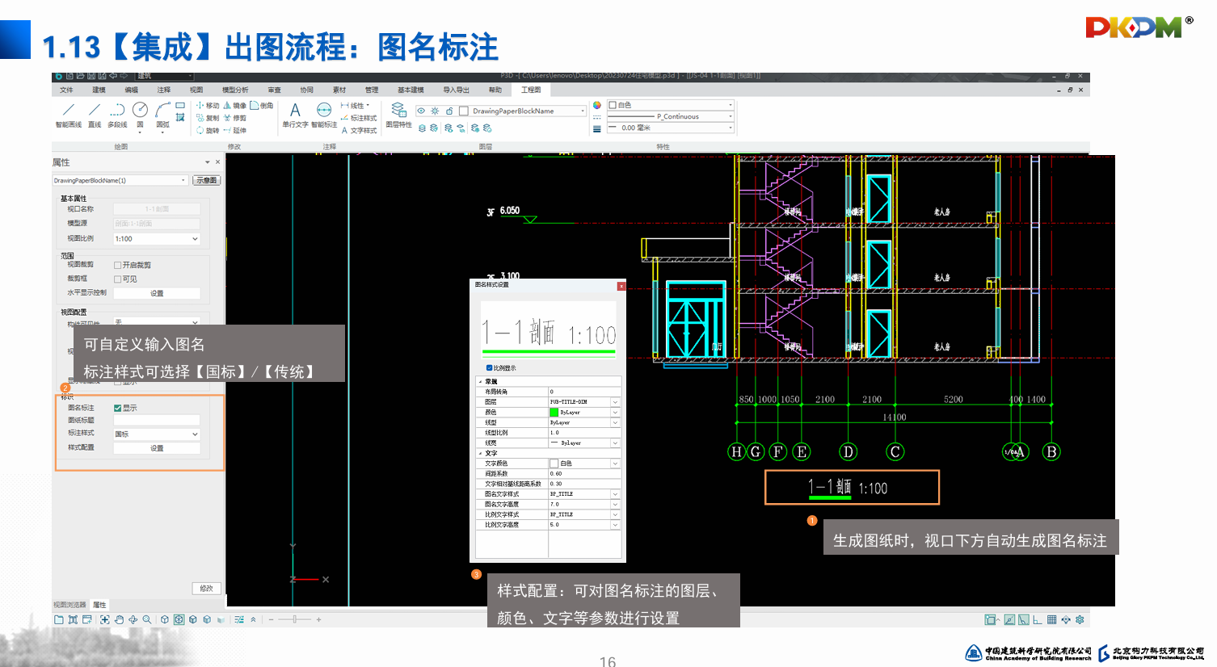Click the green 颜色 ByLayer swatch
The height and width of the screenshot is (667, 1217).
[x=554, y=413]
